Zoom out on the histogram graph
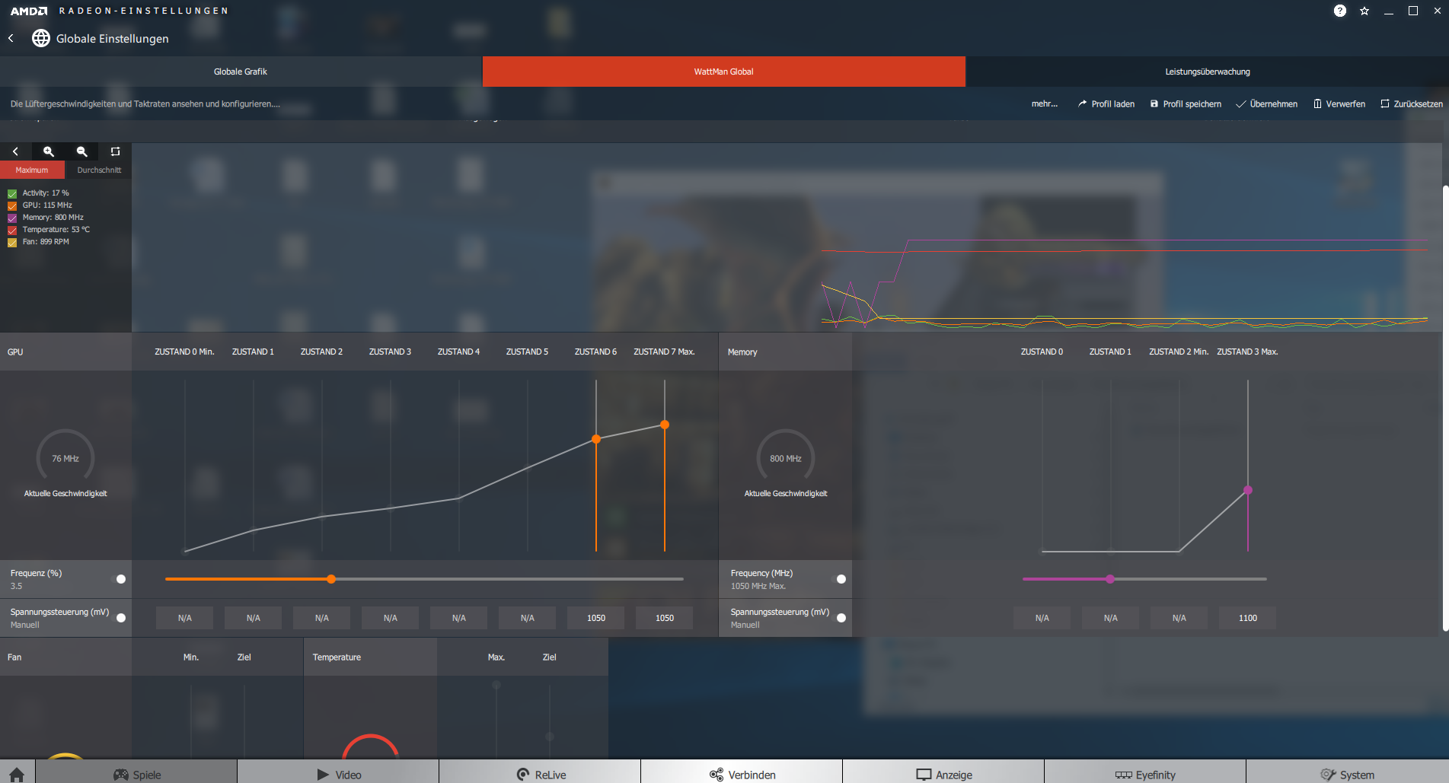The image size is (1449, 783). 82,151
